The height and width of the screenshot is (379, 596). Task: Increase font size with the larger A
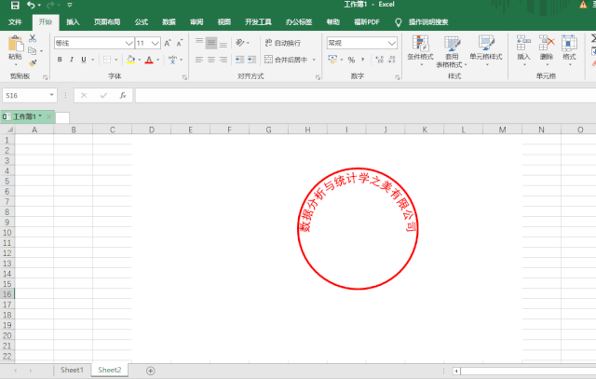168,43
